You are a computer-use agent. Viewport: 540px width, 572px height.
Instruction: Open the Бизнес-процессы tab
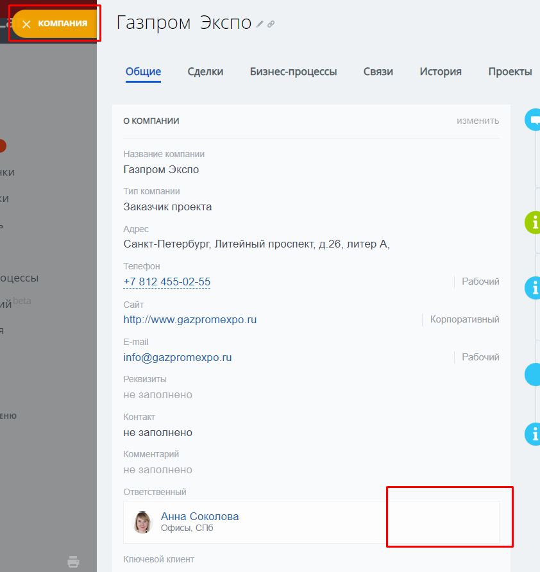(x=293, y=72)
